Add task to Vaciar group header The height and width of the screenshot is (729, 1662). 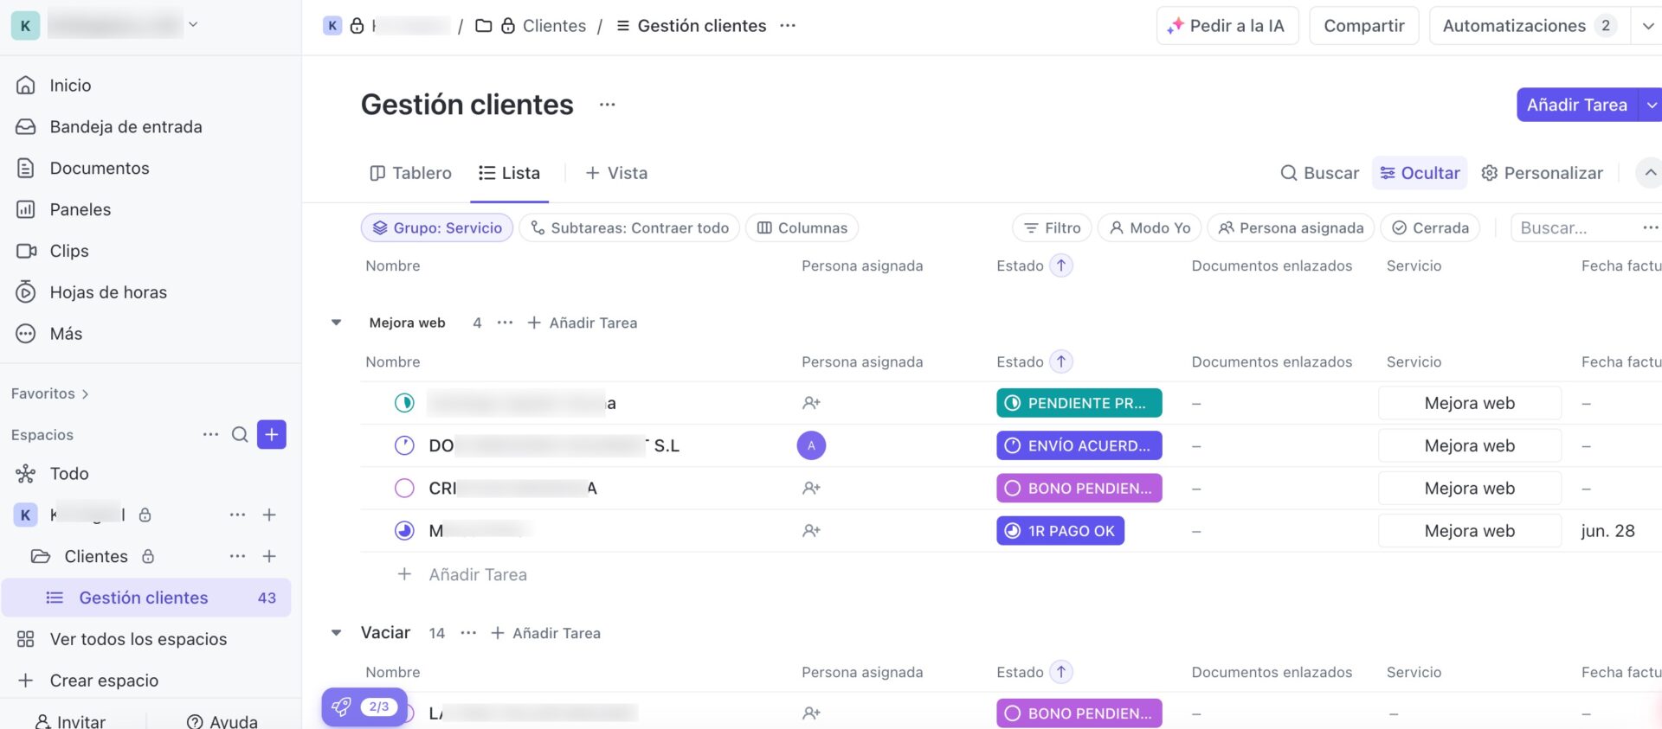tap(546, 633)
